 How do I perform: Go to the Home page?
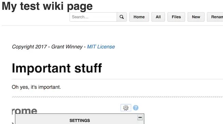[139, 17]
